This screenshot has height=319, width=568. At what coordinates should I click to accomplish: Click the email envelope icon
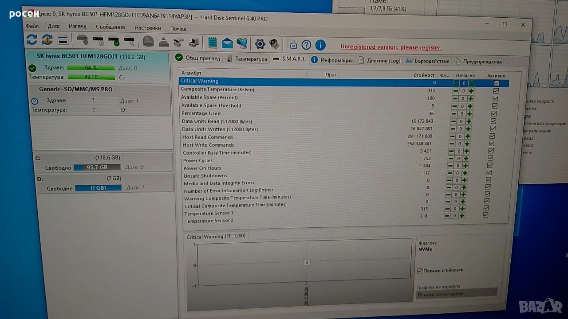(227, 43)
